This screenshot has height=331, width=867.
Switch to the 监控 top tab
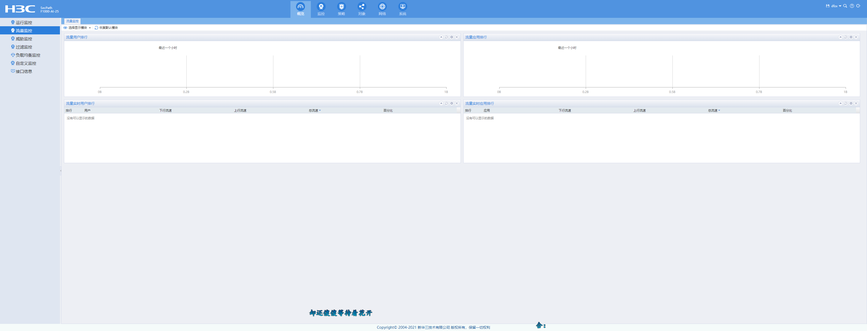[x=321, y=8]
